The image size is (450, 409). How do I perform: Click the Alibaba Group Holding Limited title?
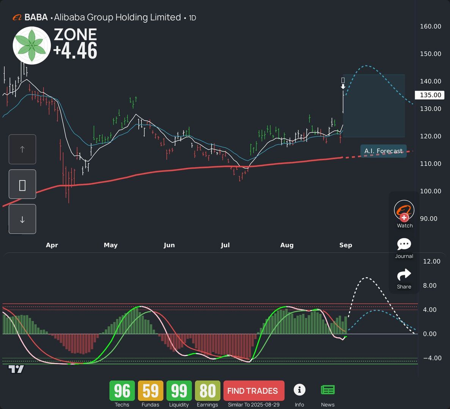point(118,17)
